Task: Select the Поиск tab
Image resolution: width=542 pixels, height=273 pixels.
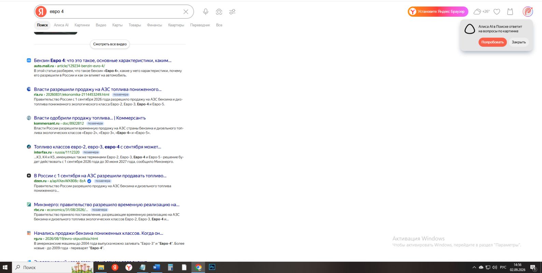Action: pyautogui.click(x=42, y=25)
